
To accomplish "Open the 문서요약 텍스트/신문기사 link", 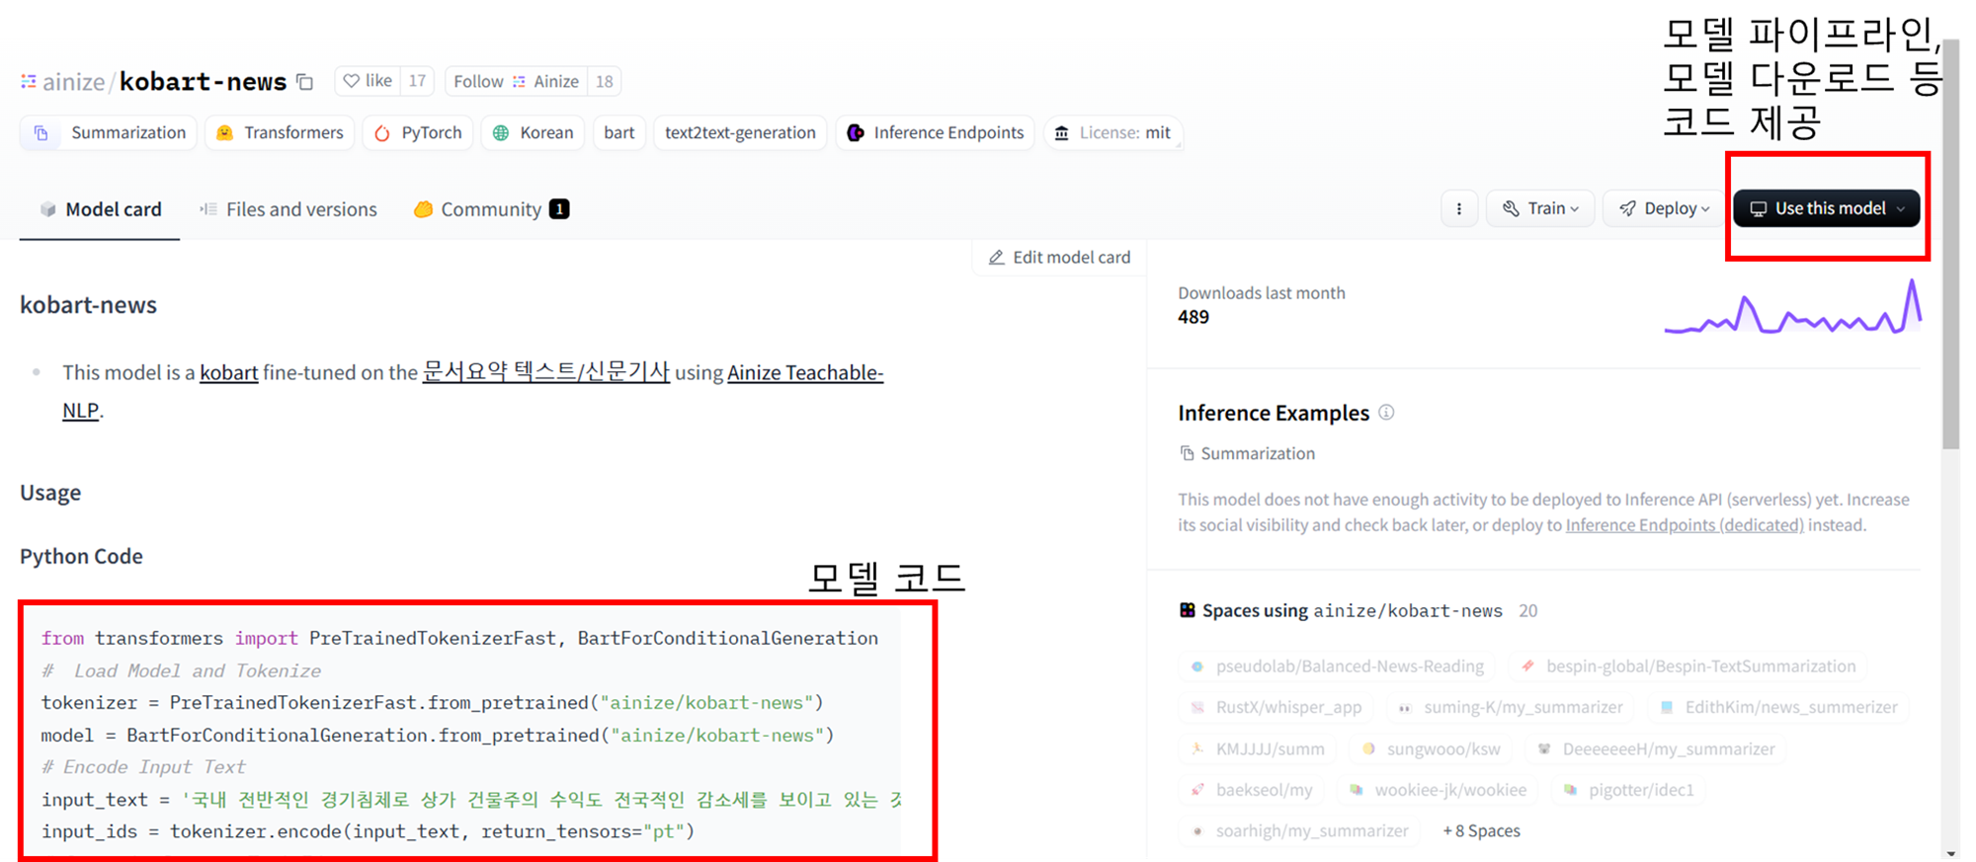I will (x=546, y=372).
